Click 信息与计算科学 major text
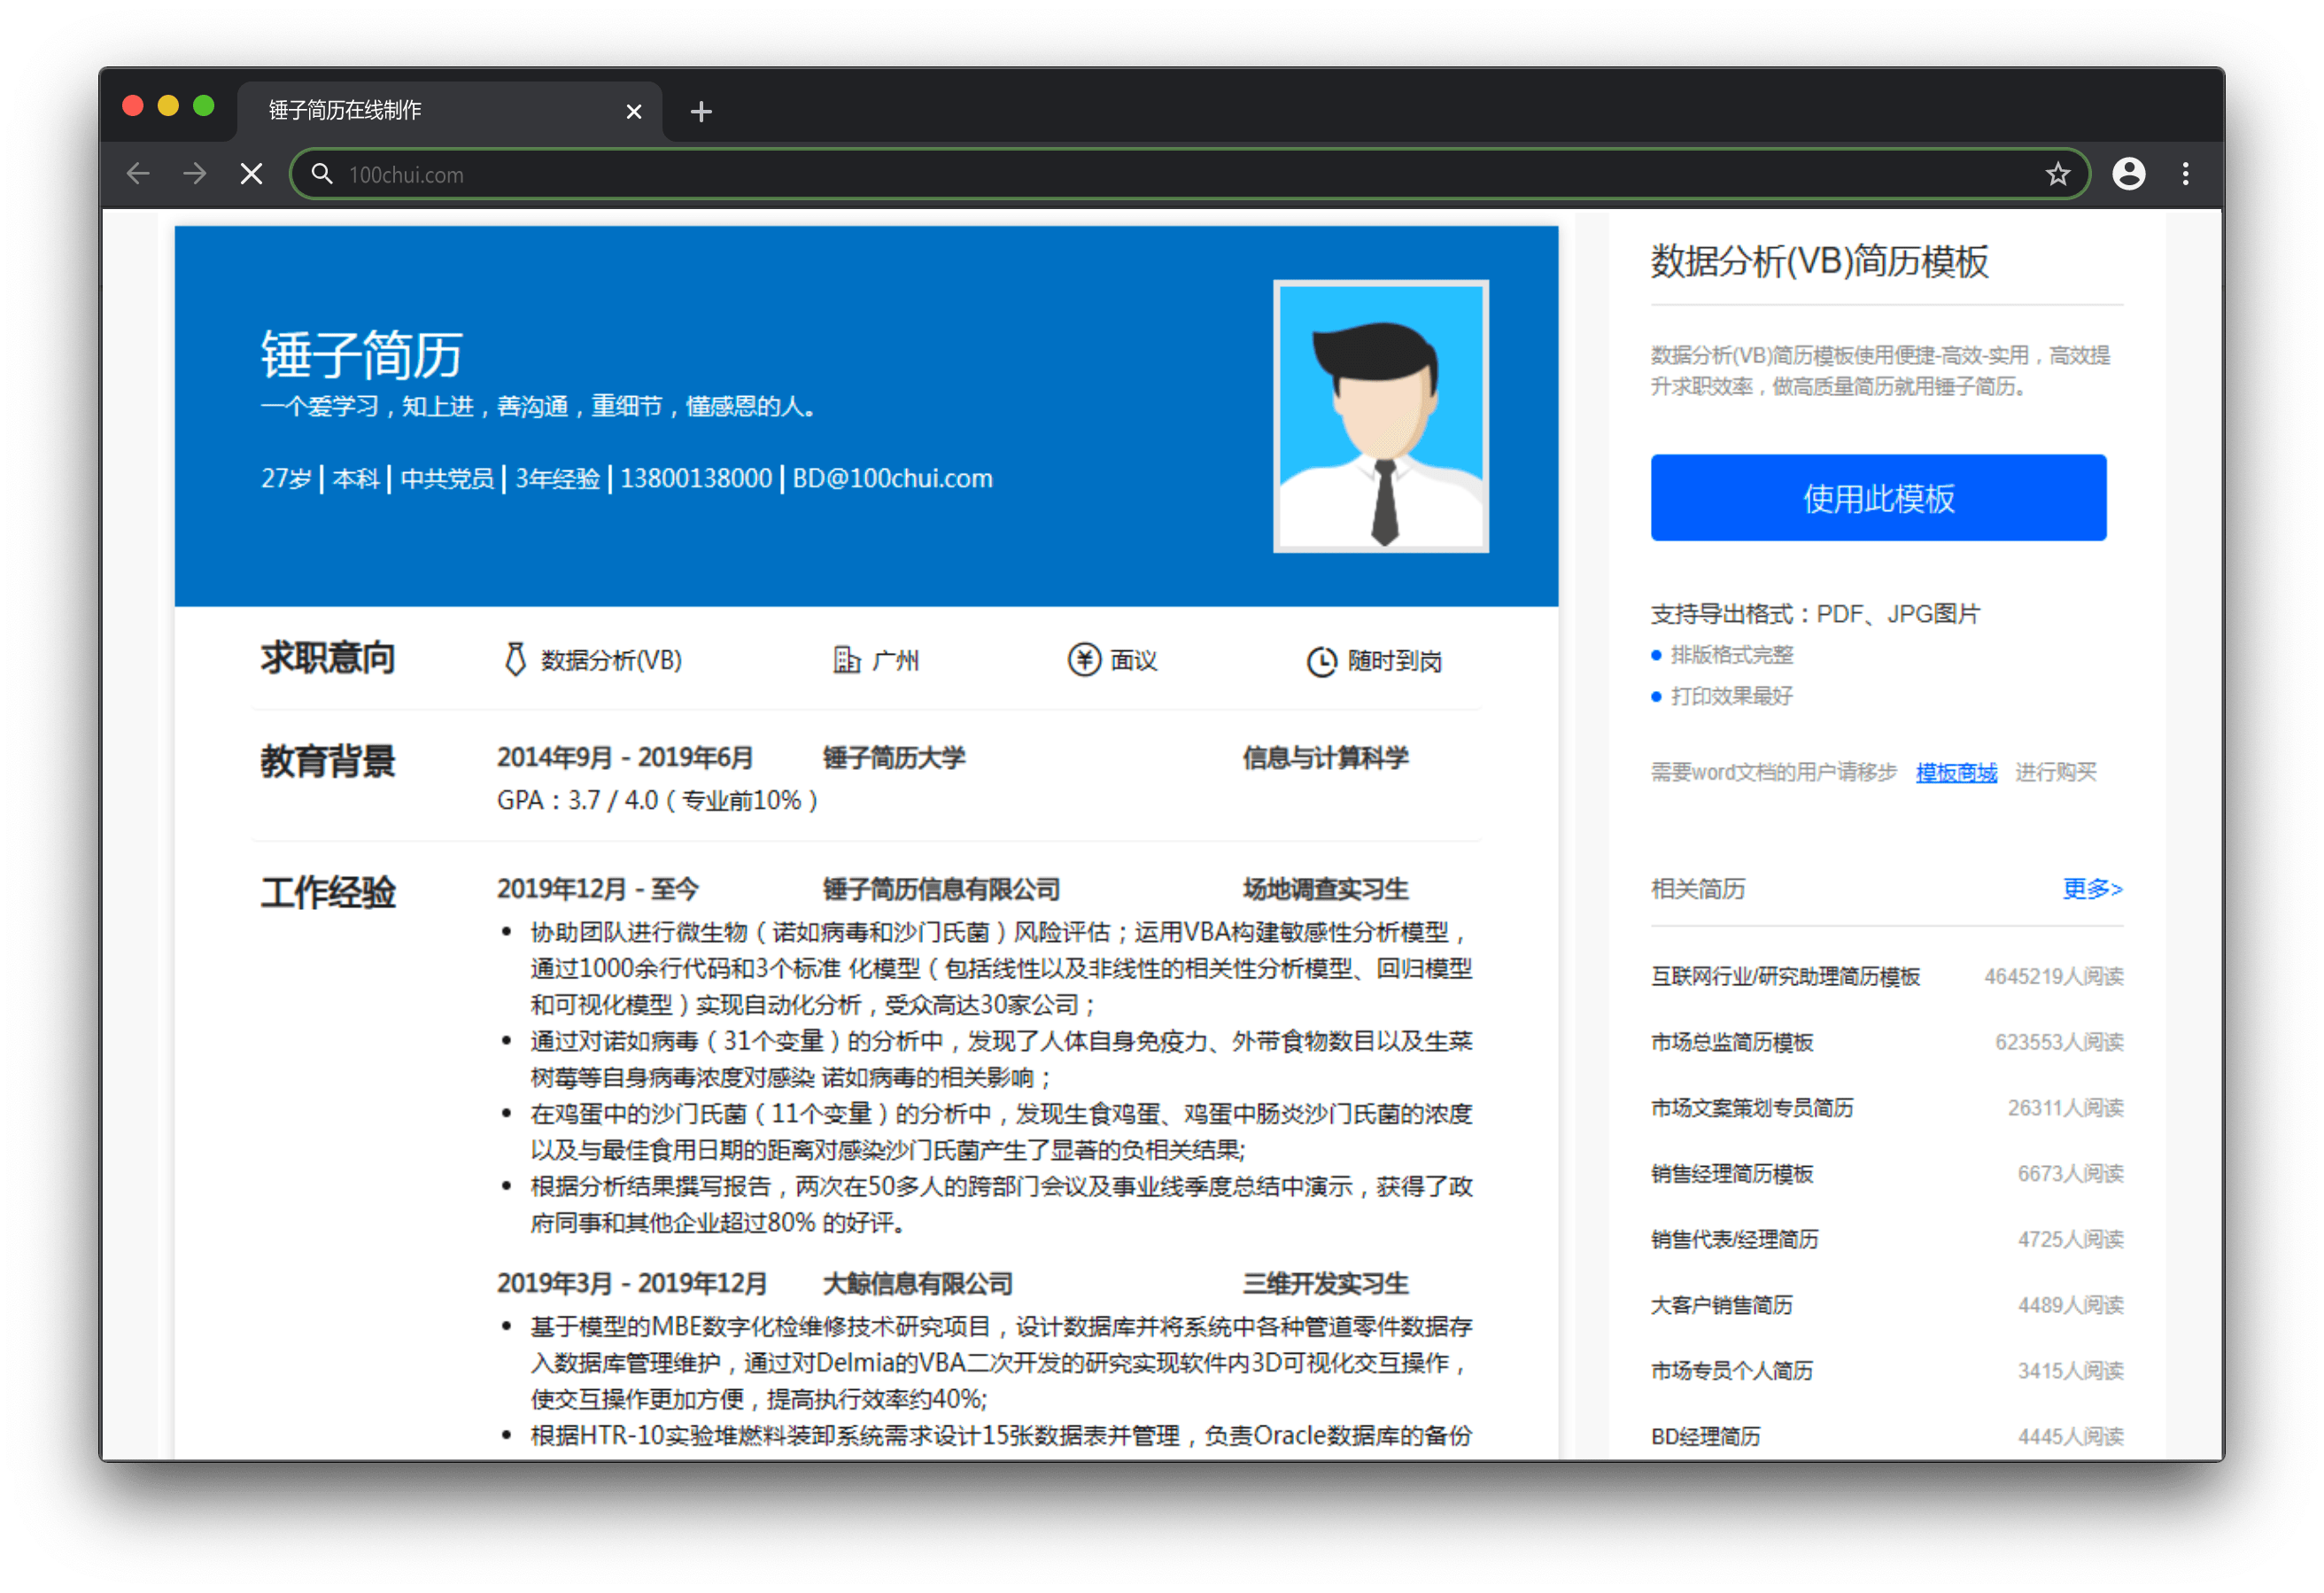This screenshot has width=2324, height=1593. coord(1325,758)
